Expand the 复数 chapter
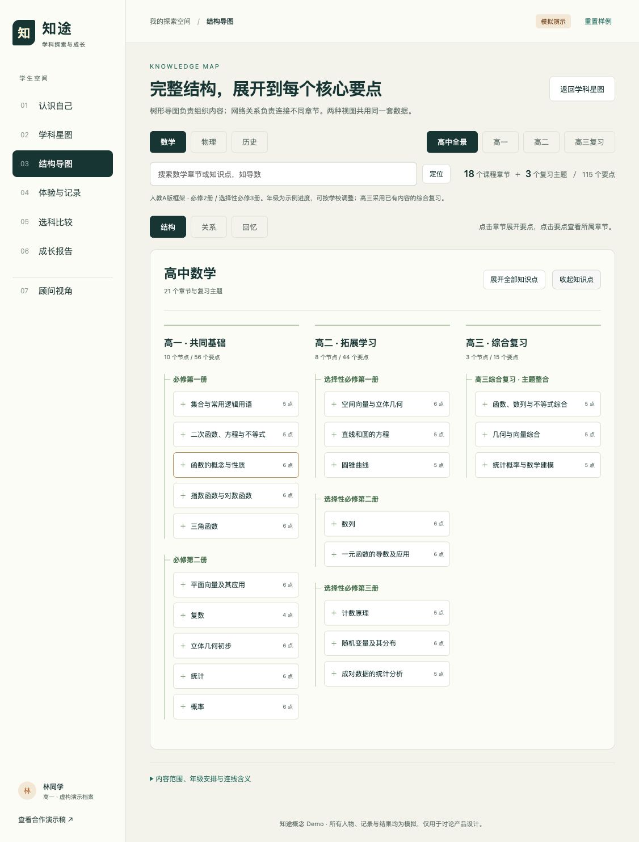The image size is (639, 842). coord(236,615)
